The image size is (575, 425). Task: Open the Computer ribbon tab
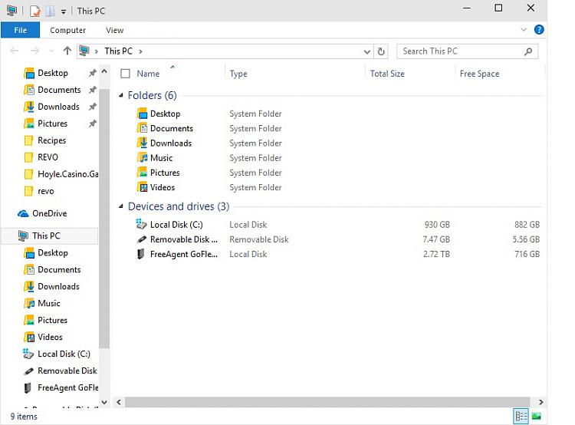67,30
